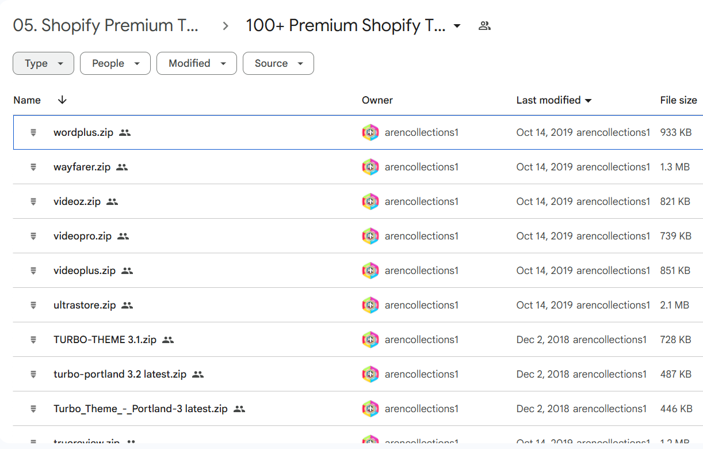
Task: Click the shared icon after Turbo_Theme_-_Portland-3 latest.zip
Action: (239, 409)
